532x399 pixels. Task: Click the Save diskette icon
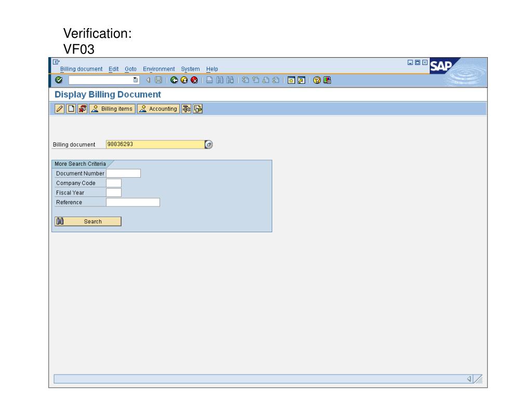tap(158, 80)
